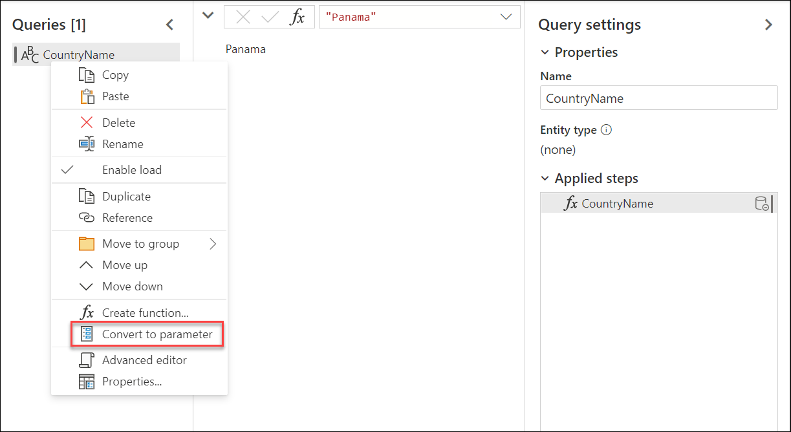
Task: Click the Move down caret icon
Action: 87,286
